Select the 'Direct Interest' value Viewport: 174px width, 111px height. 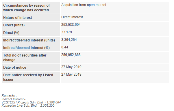coord(72,17)
